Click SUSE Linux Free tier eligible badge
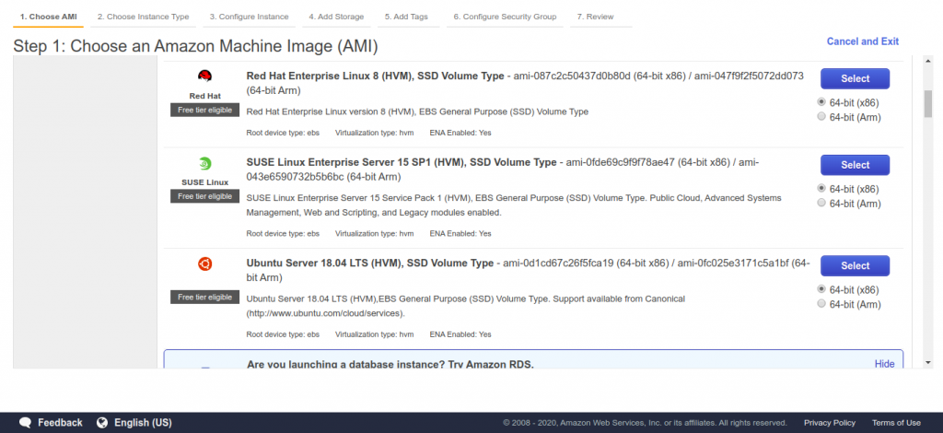 pyautogui.click(x=205, y=196)
